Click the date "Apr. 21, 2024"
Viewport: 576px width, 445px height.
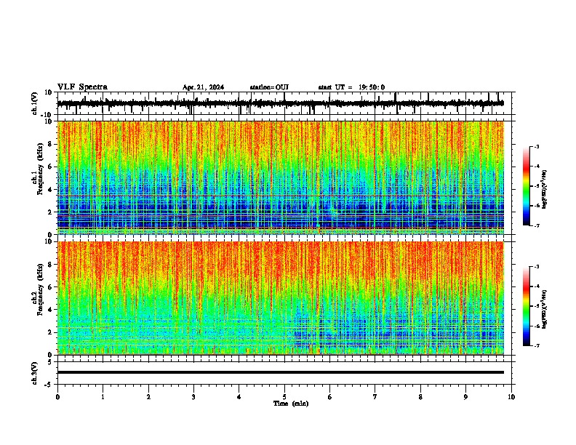(x=203, y=87)
